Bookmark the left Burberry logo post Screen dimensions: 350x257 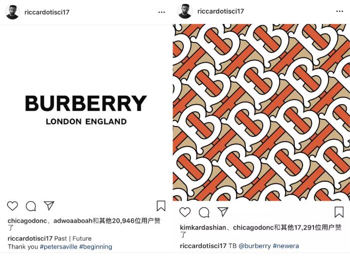pyautogui.click(x=161, y=206)
